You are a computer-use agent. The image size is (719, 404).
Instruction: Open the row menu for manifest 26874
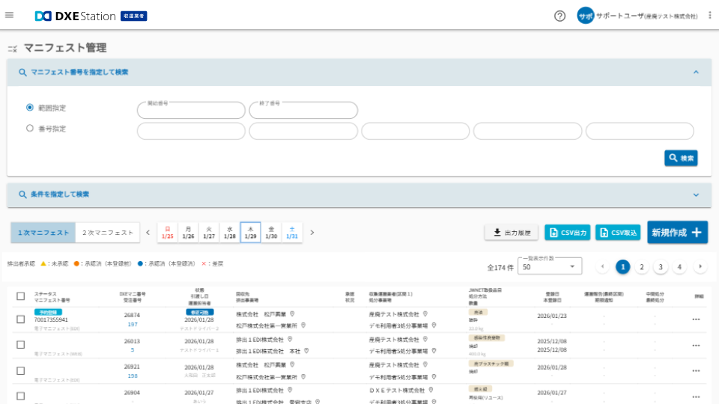tap(696, 319)
